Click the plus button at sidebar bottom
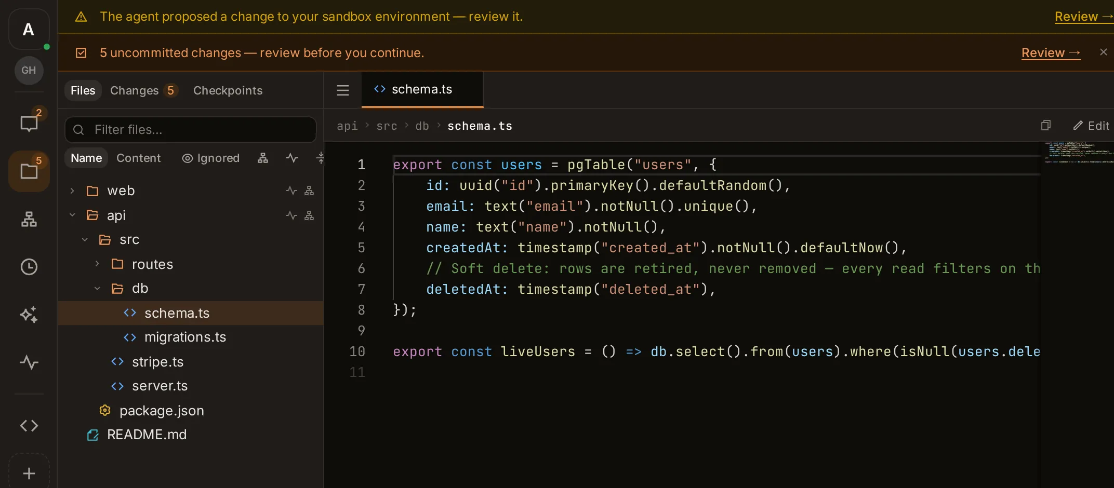1114x488 pixels. pyautogui.click(x=29, y=473)
